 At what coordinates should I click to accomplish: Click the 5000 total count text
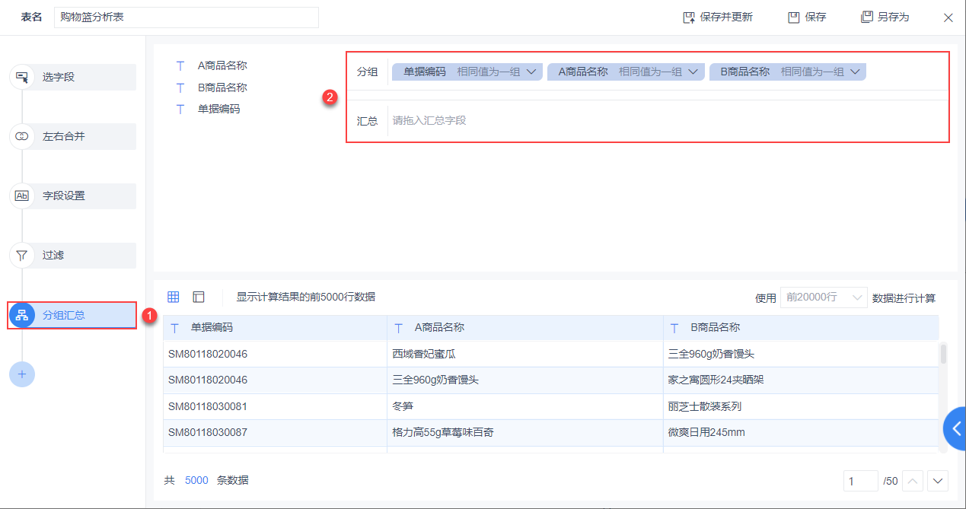196,480
